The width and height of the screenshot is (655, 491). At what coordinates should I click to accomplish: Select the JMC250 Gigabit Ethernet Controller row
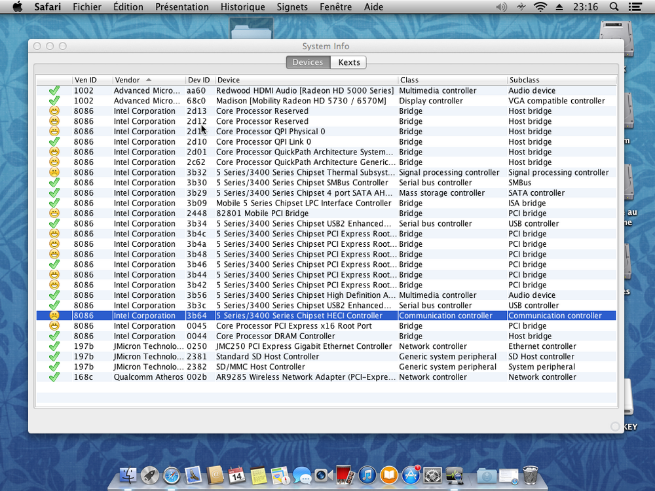click(x=305, y=346)
